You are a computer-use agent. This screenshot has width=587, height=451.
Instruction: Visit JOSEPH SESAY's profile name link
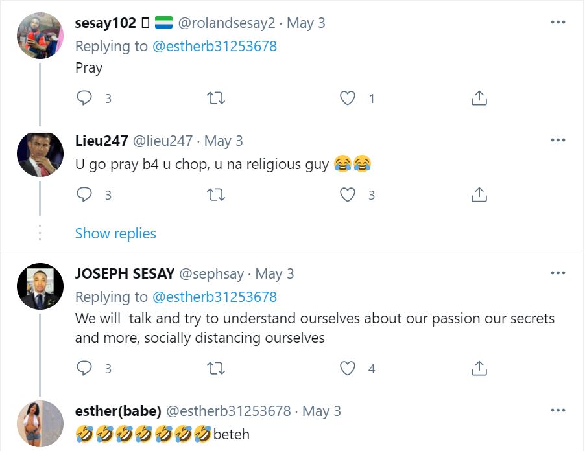point(125,273)
